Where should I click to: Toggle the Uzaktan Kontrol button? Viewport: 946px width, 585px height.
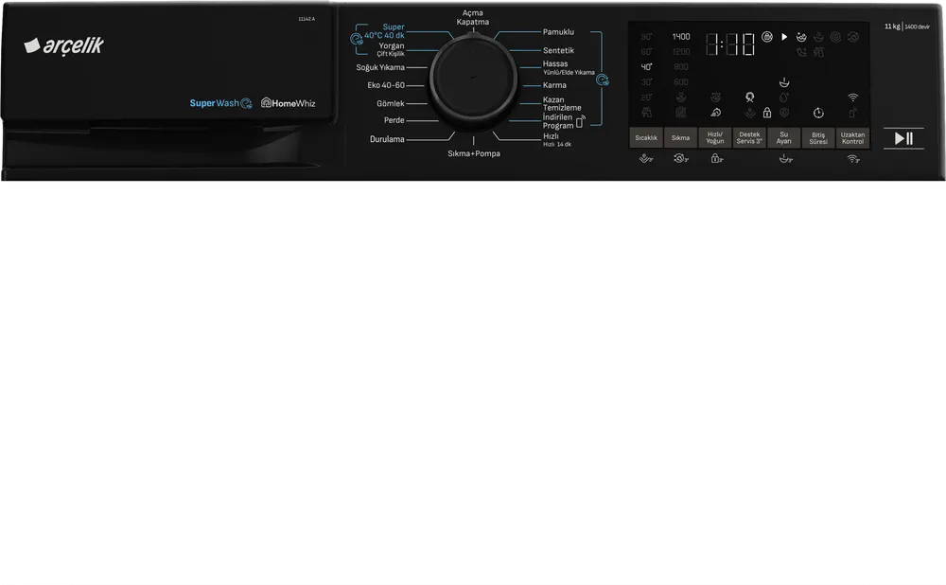852,137
